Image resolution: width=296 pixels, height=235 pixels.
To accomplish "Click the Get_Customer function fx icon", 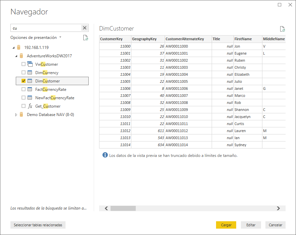I will coord(30,106).
